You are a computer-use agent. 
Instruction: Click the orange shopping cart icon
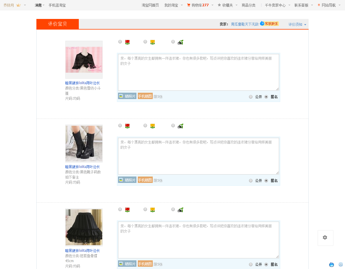pos(189,5)
